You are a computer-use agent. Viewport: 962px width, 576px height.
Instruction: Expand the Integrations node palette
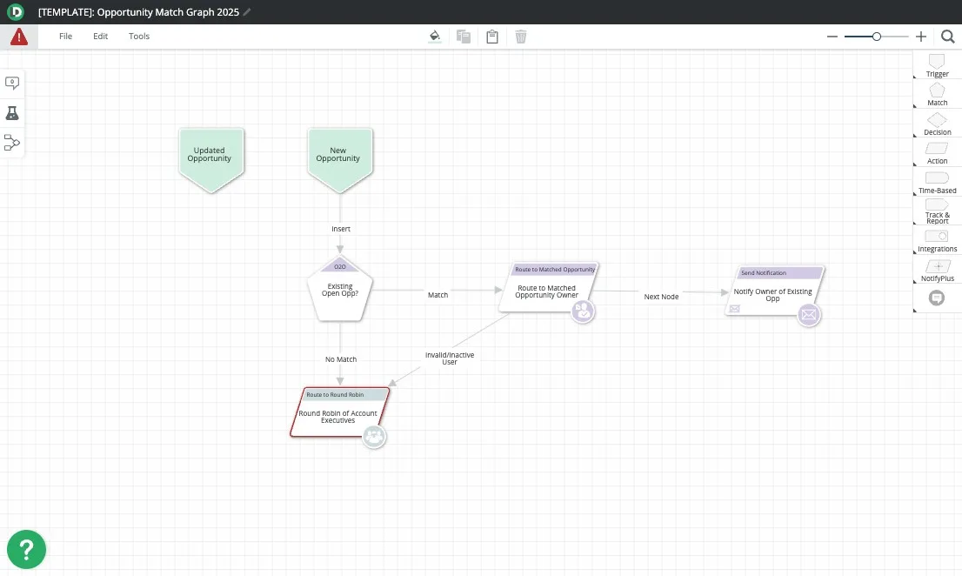(937, 240)
